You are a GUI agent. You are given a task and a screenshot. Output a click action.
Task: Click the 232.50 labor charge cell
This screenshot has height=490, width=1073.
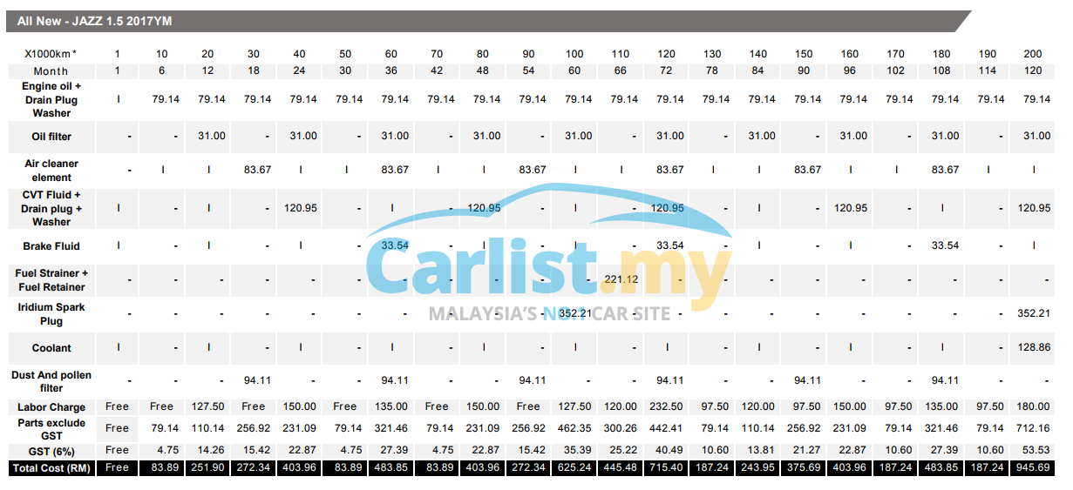tap(667, 406)
